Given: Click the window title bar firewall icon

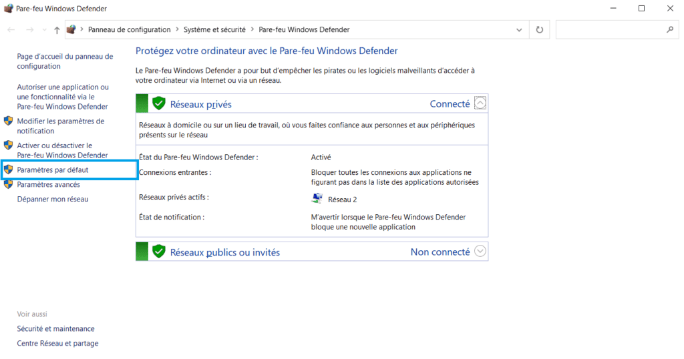Looking at the screenshot, I should (x=8, y=8).
